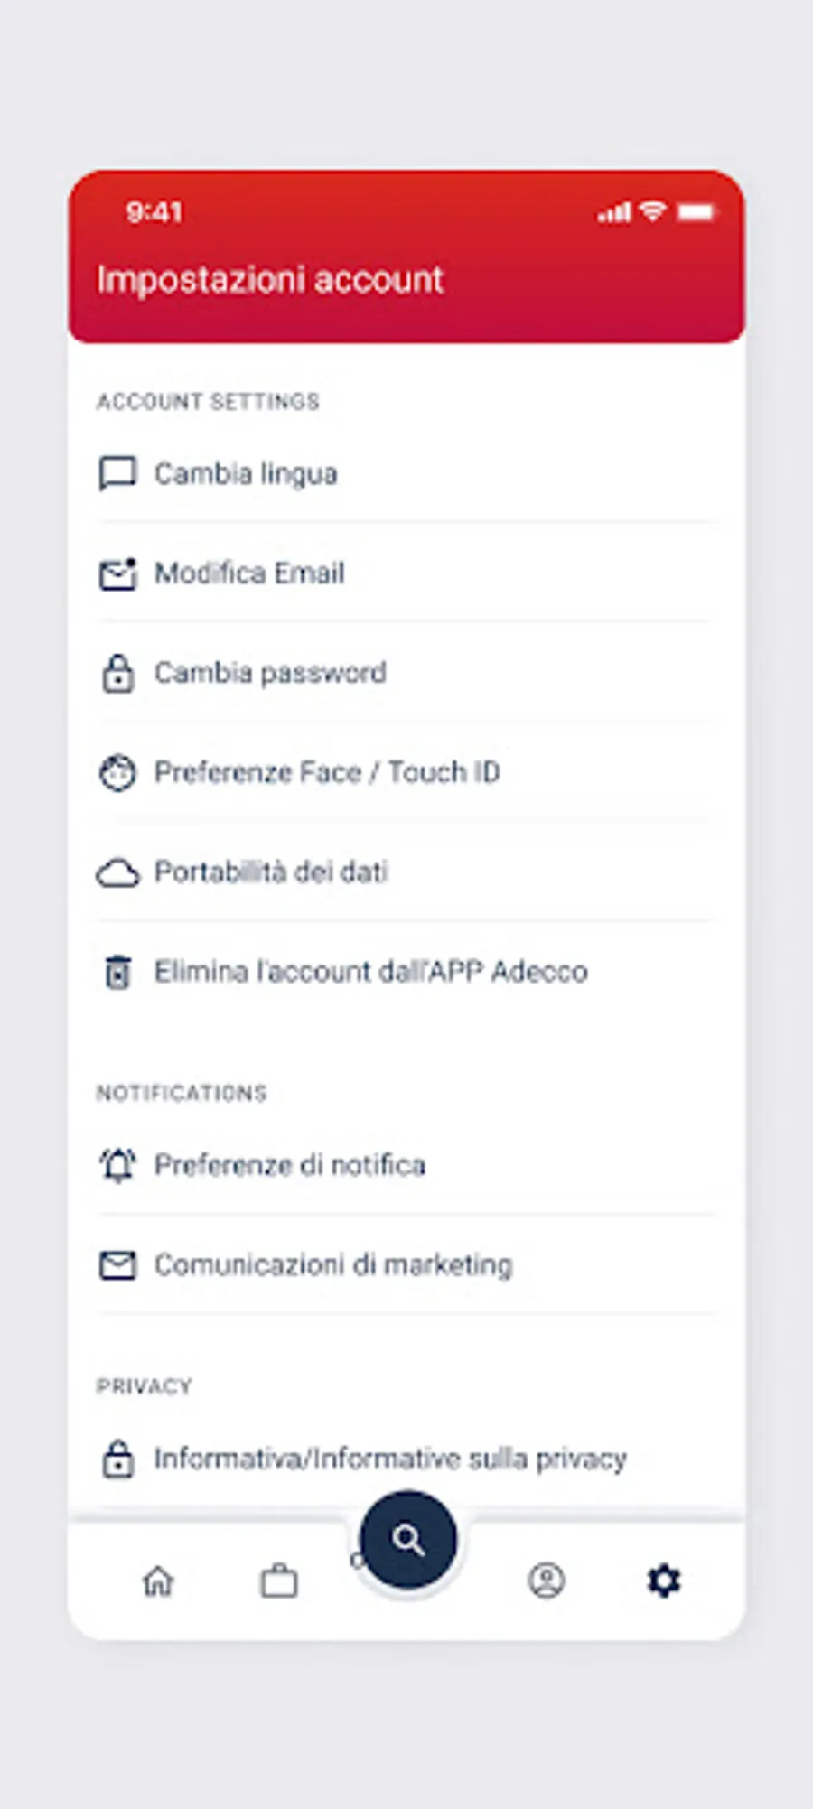Screen dimensions: 813x1809
Task: Tap the padlock icon beside Cambia password
Action: 117,674
